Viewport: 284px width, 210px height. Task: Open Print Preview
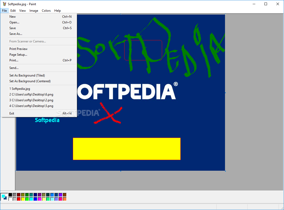pyautogui.click(x=39, y=49)
